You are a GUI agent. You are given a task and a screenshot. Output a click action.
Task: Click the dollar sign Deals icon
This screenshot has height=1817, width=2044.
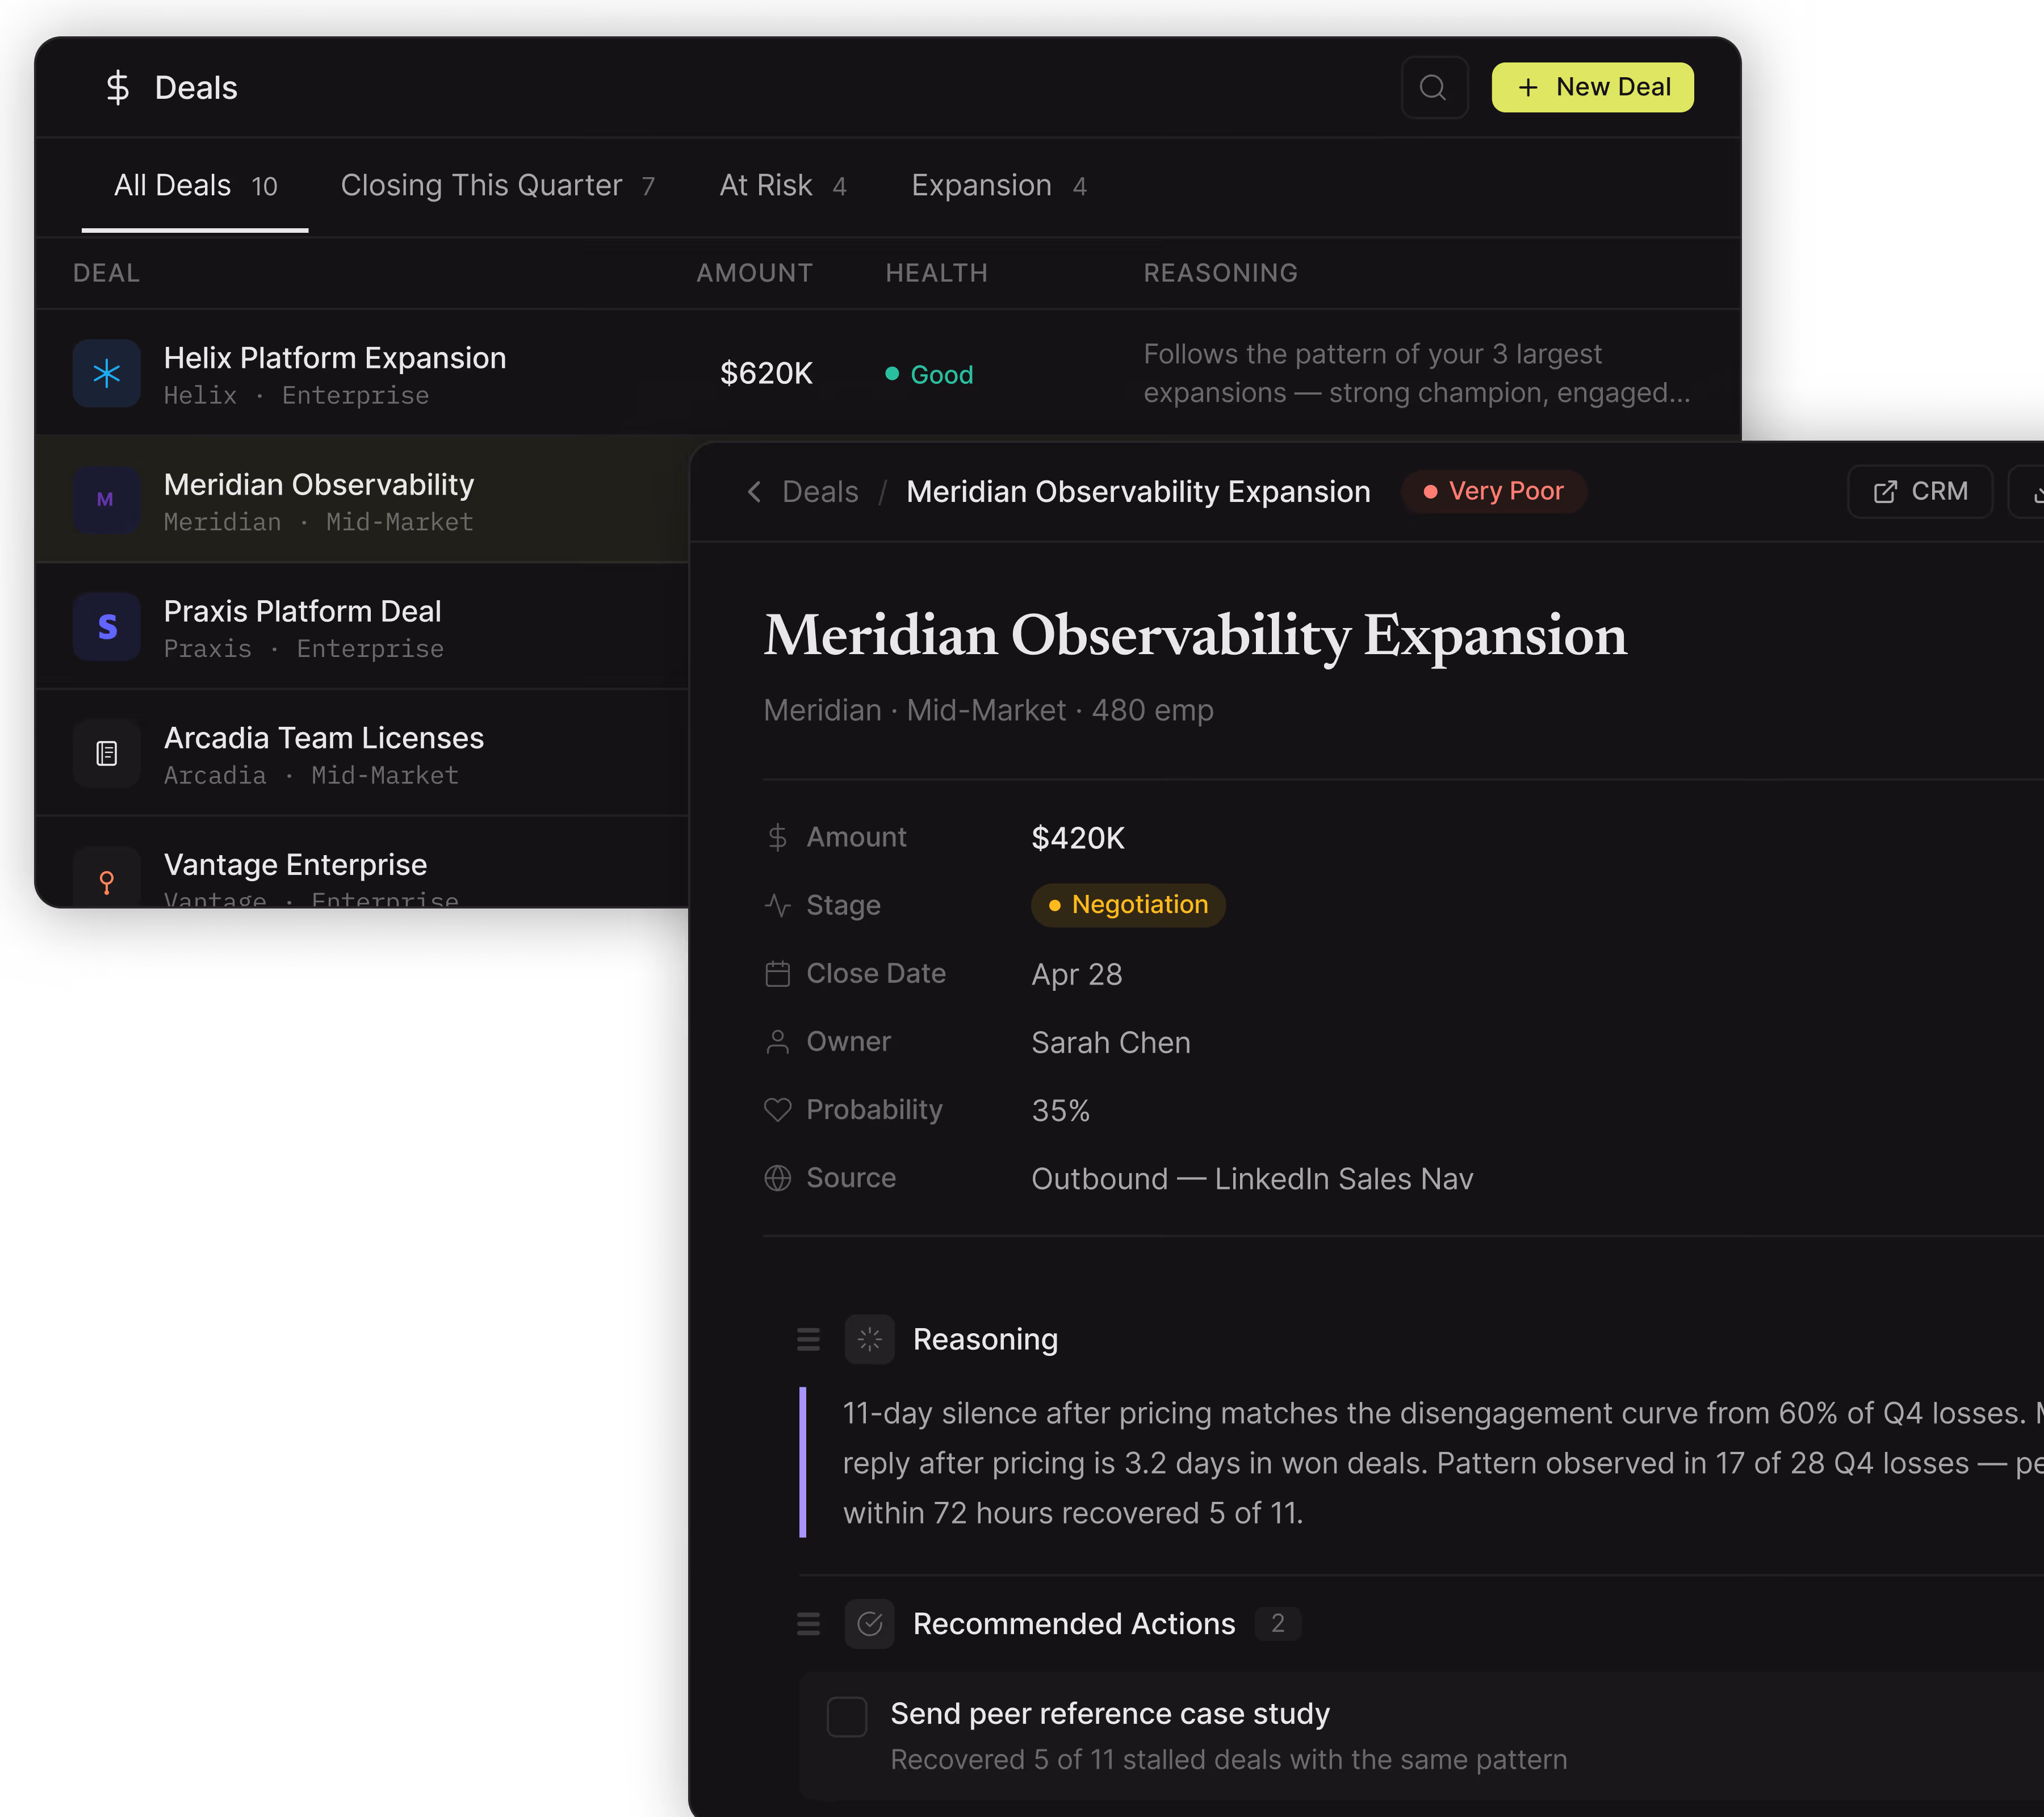click(118, 88)
